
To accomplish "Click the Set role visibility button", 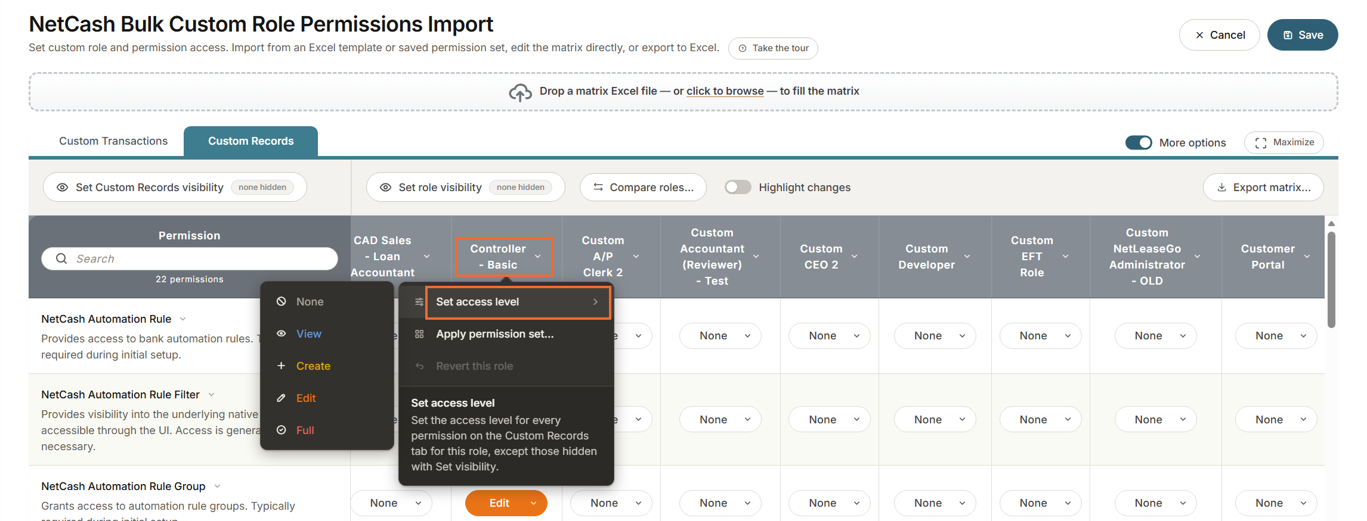I will 465,188.
